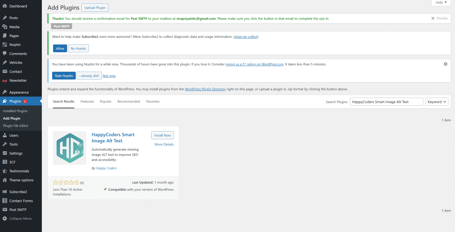Switch to the Search Results tab
Image resolution: width=455 pixels, height=232 pixels.
[63, 101]
